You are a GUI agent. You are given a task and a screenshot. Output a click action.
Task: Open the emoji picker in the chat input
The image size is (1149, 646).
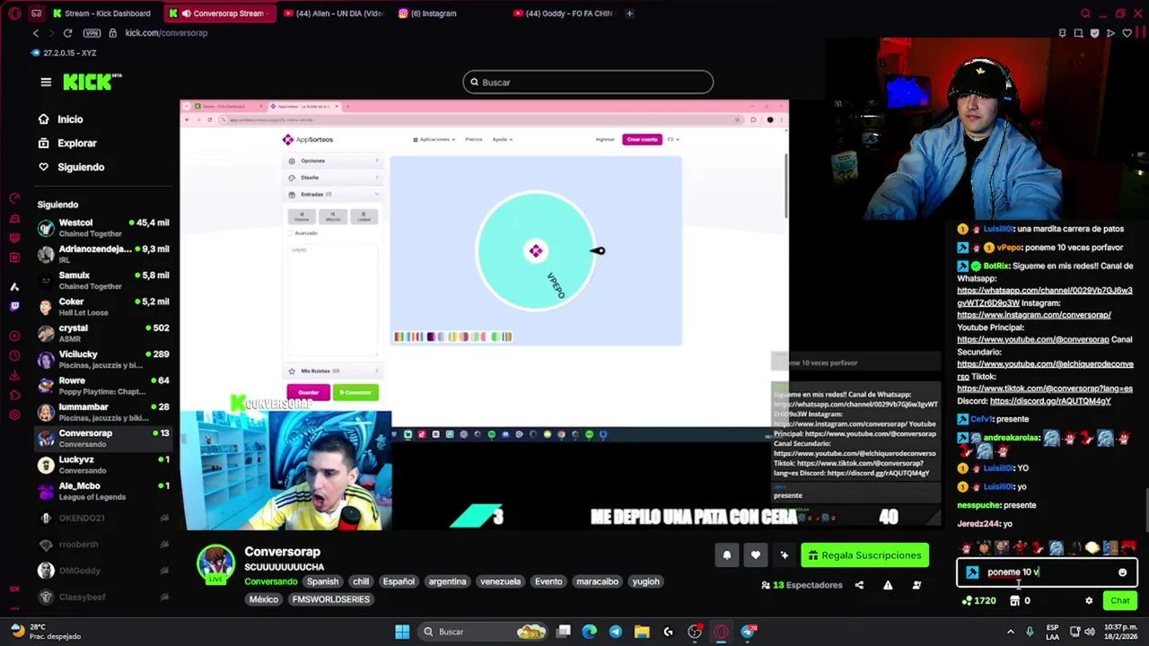point(1122,572)
